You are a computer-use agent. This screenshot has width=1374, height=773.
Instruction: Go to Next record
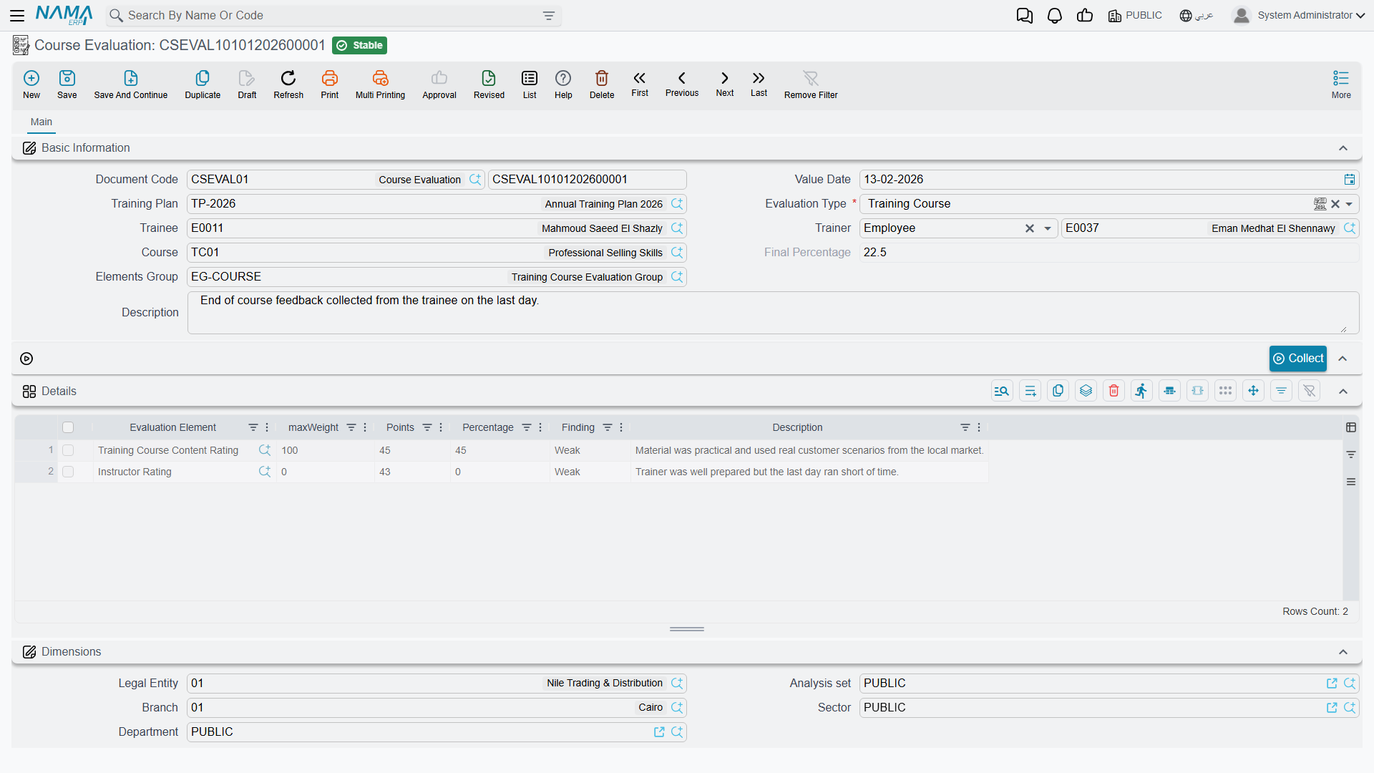(725, 83)
